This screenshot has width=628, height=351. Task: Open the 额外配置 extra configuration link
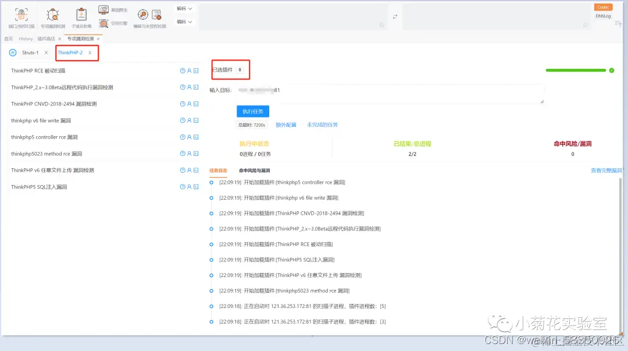coord(286,125)
